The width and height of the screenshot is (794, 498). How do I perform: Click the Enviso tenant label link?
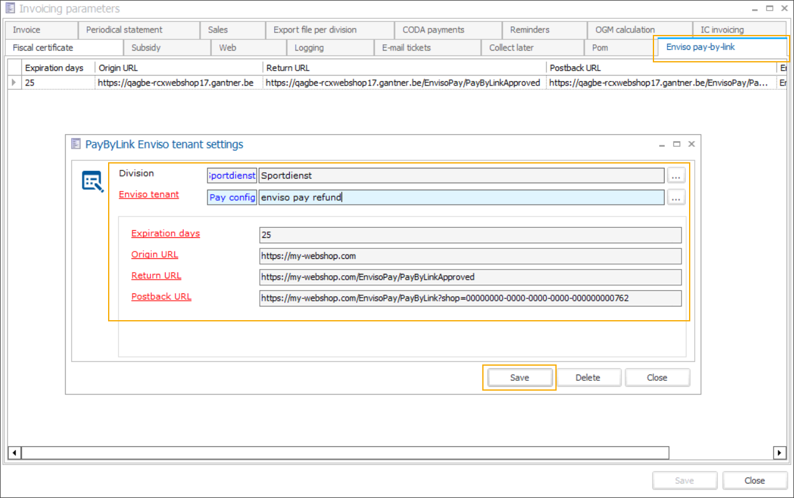tap(149, 194)
